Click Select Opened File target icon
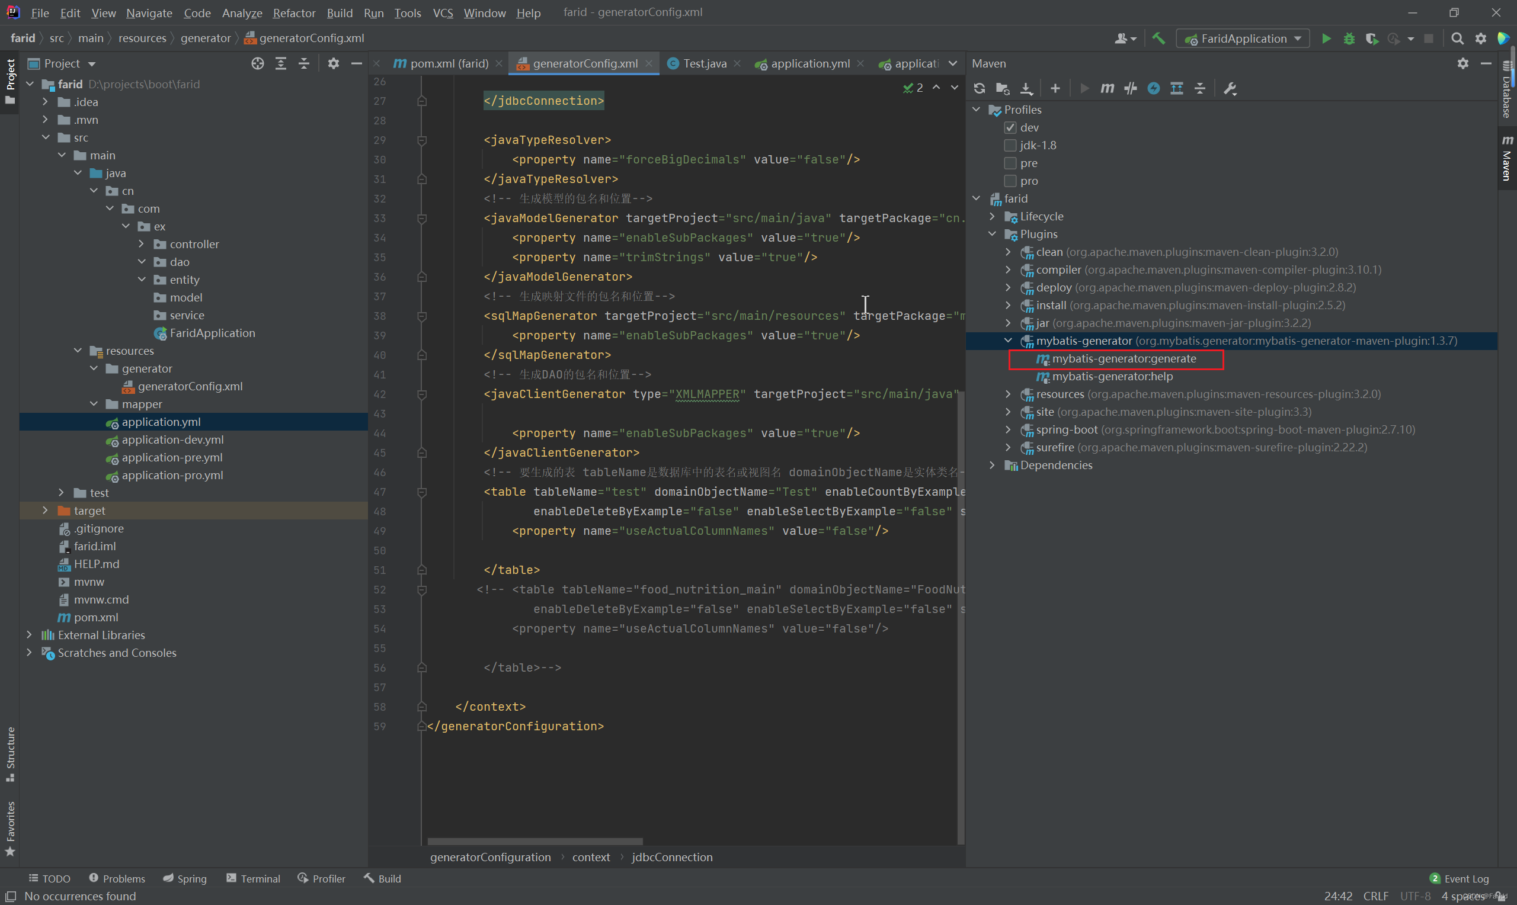This screenshot has height=905, width=1517. 257,63
